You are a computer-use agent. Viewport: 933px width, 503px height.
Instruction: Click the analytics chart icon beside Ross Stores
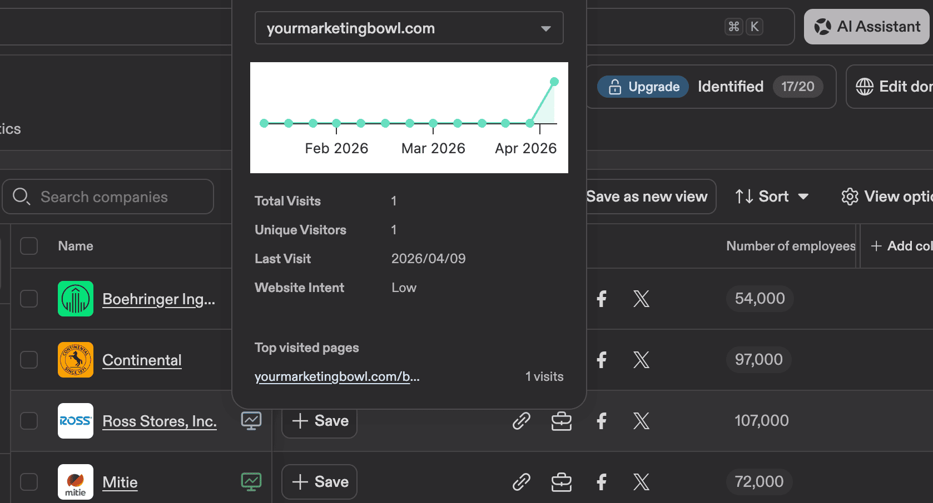coord(251,421)
